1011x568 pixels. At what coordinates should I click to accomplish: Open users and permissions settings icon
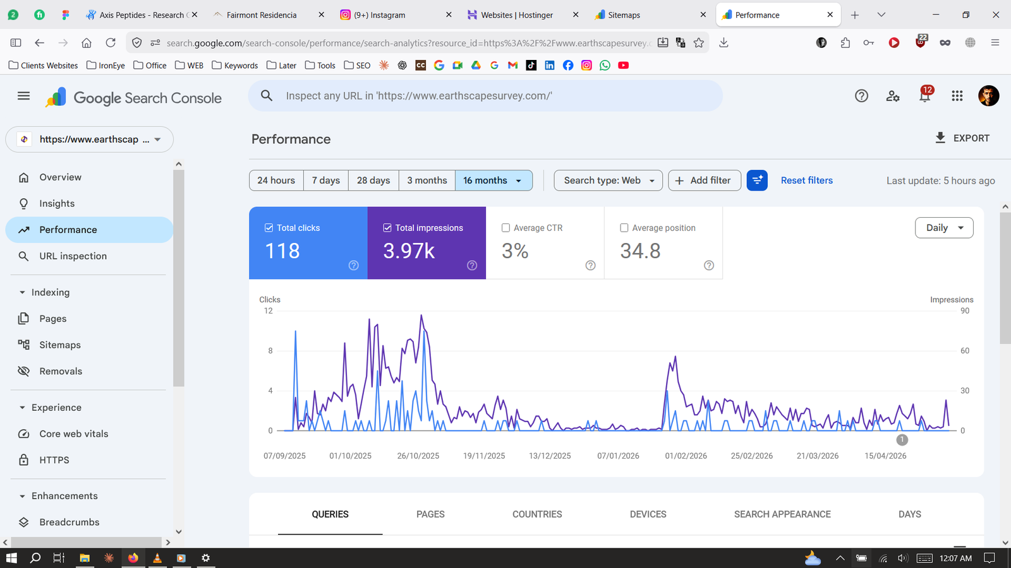893,96
